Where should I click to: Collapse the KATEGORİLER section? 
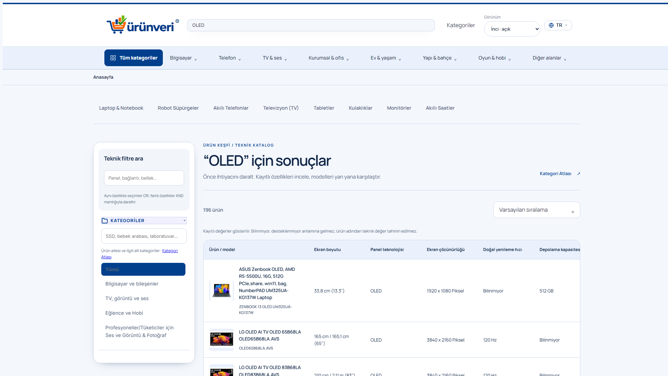[x=144, y=220]
